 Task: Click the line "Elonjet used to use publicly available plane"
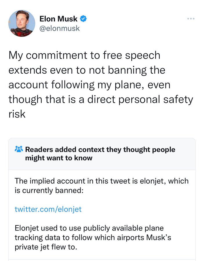pos(89,228)
